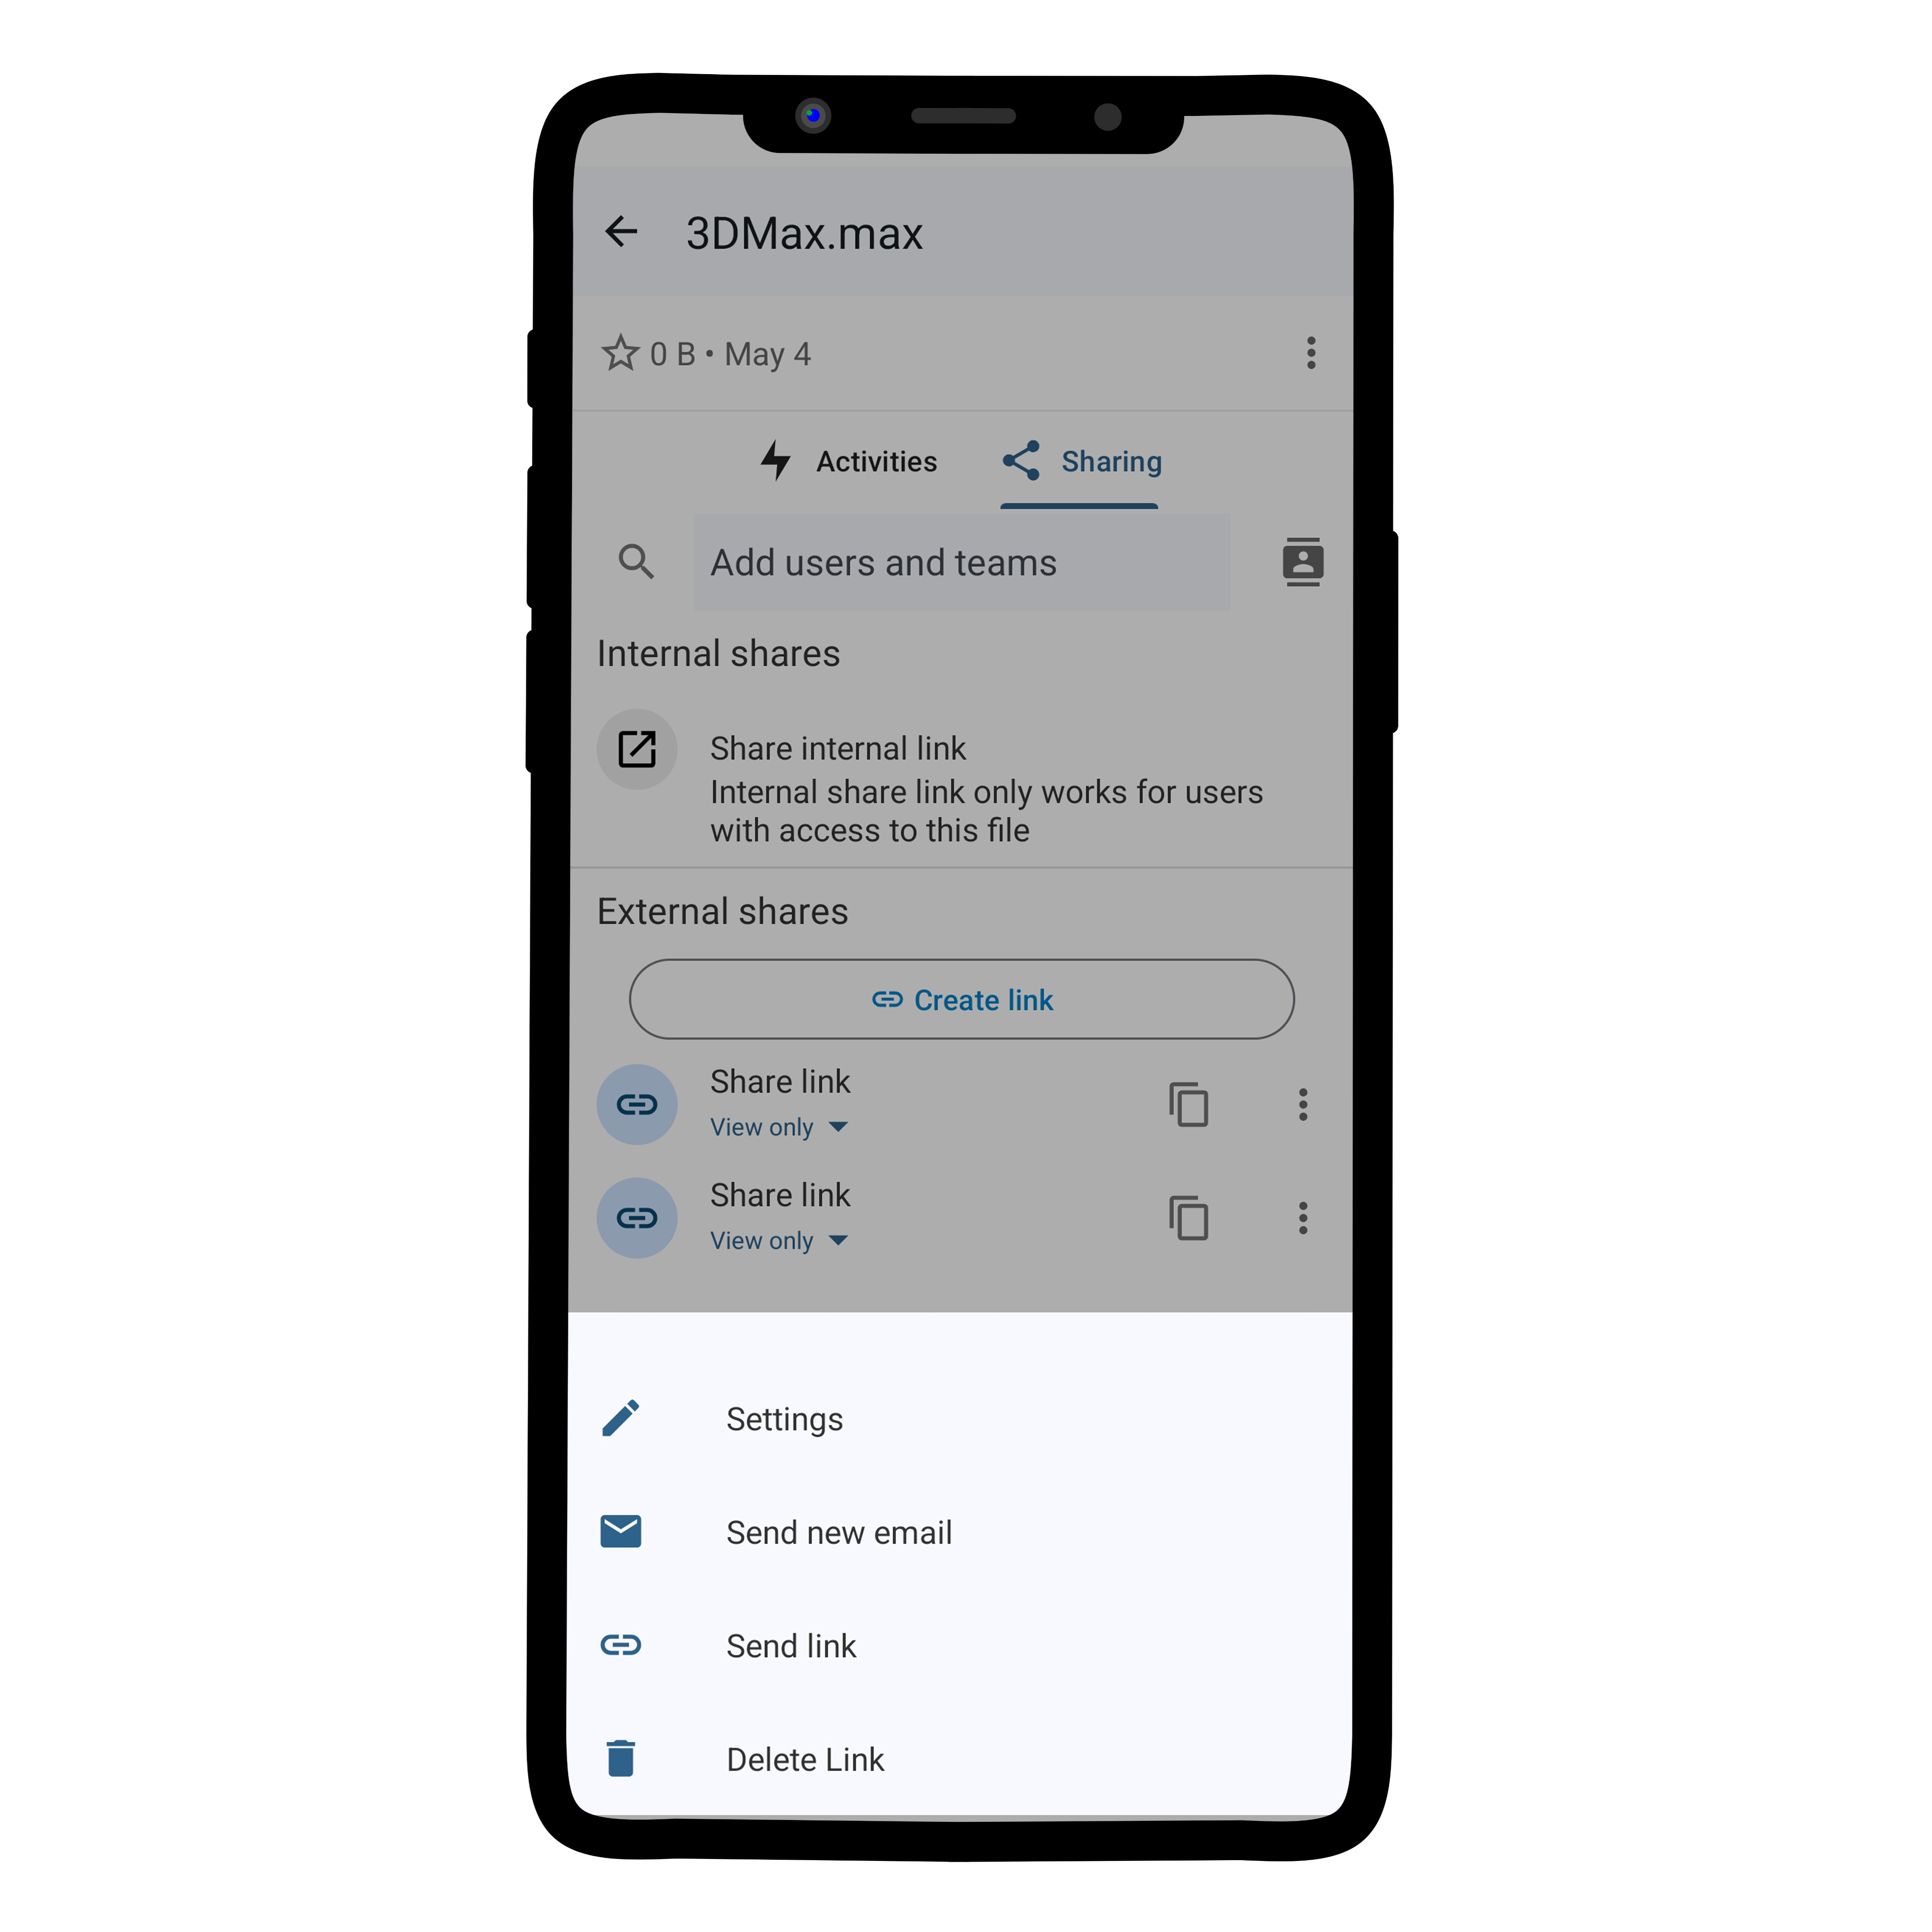The height and width of the screenshot is (1932, 1932).
Task: Choose Settings from the bottom sheet
Action: [x=960, y=1419]
